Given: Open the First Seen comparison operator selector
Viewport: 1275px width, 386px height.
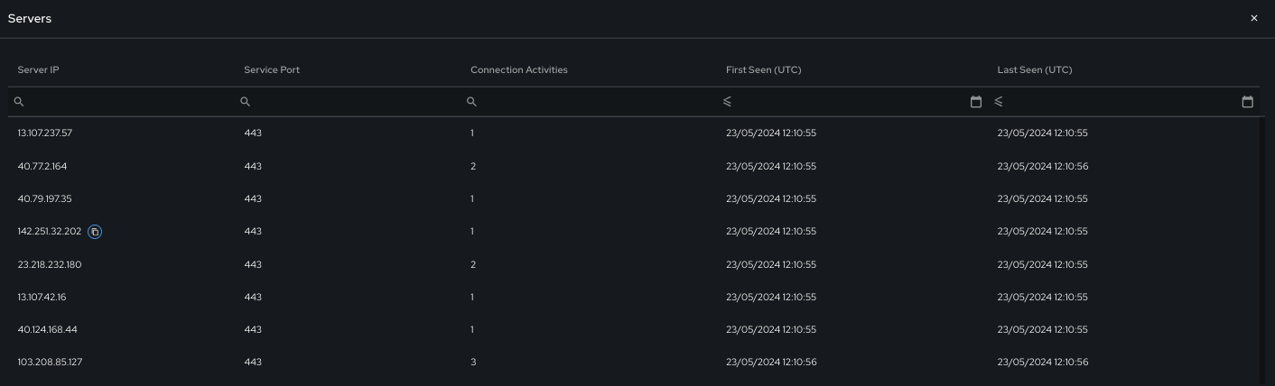Looking at the screenshot, I should coord(727,102).
